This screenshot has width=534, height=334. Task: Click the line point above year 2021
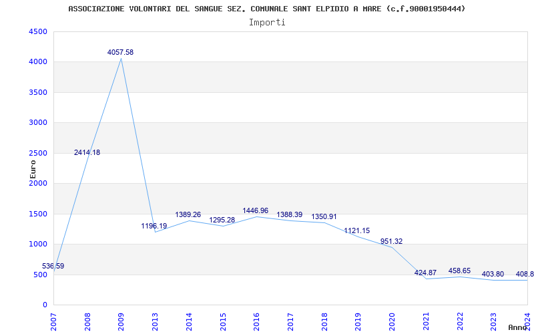[x=426, y=279]
